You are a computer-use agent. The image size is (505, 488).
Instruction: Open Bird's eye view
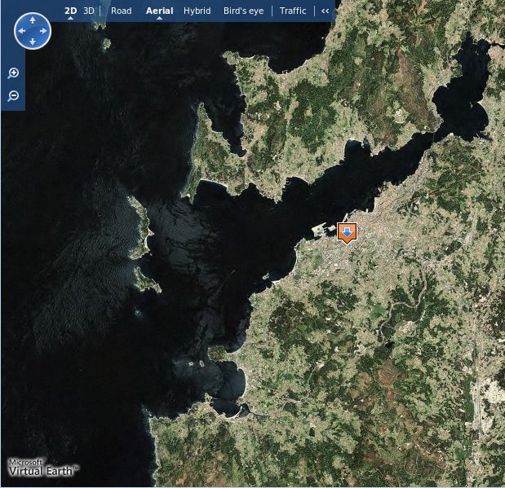[x=243, y=11]
